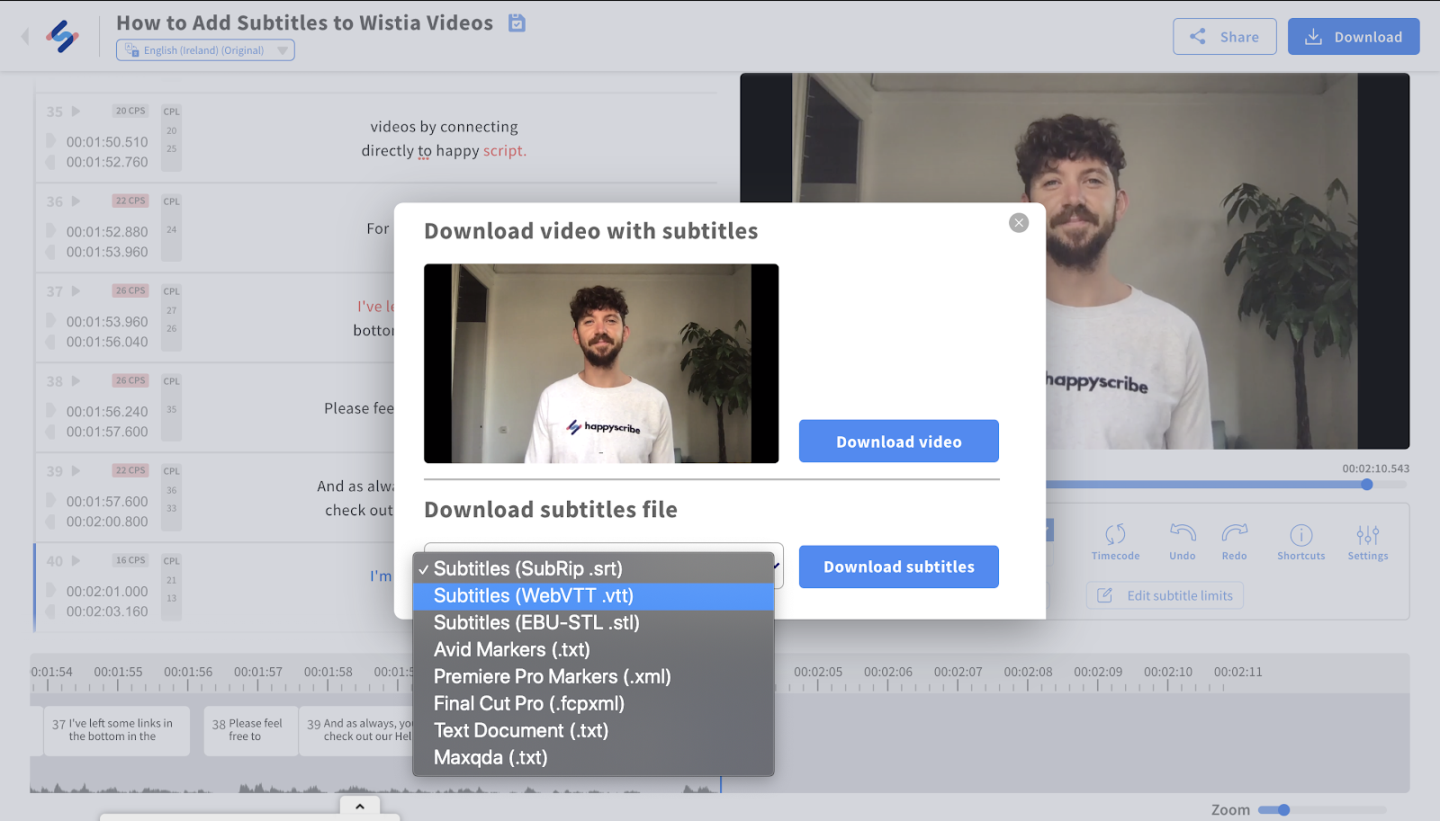Edit subtitle text 'directly to happy script.'
The width and height of the screenshot is (1440, 821).
pyautogui.click(x=444, y=151)
